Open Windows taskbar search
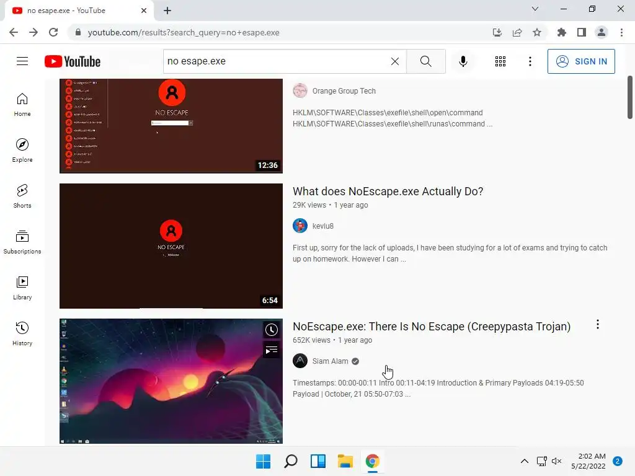The width and height of the screenshot is (635, 476). 291,461
